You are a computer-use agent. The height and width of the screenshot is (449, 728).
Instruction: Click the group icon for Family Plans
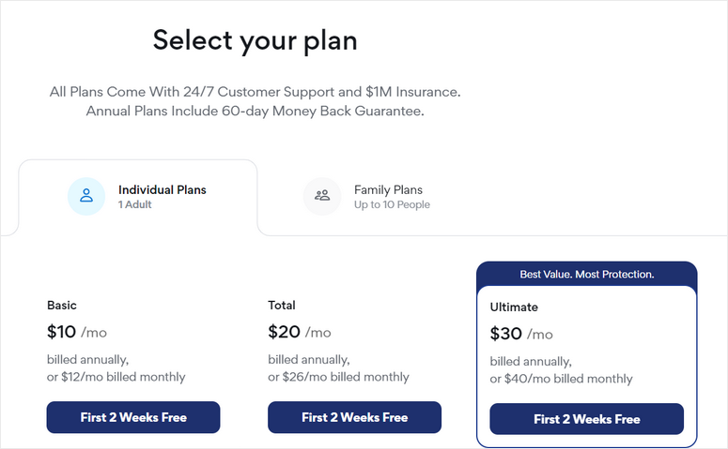322,196
